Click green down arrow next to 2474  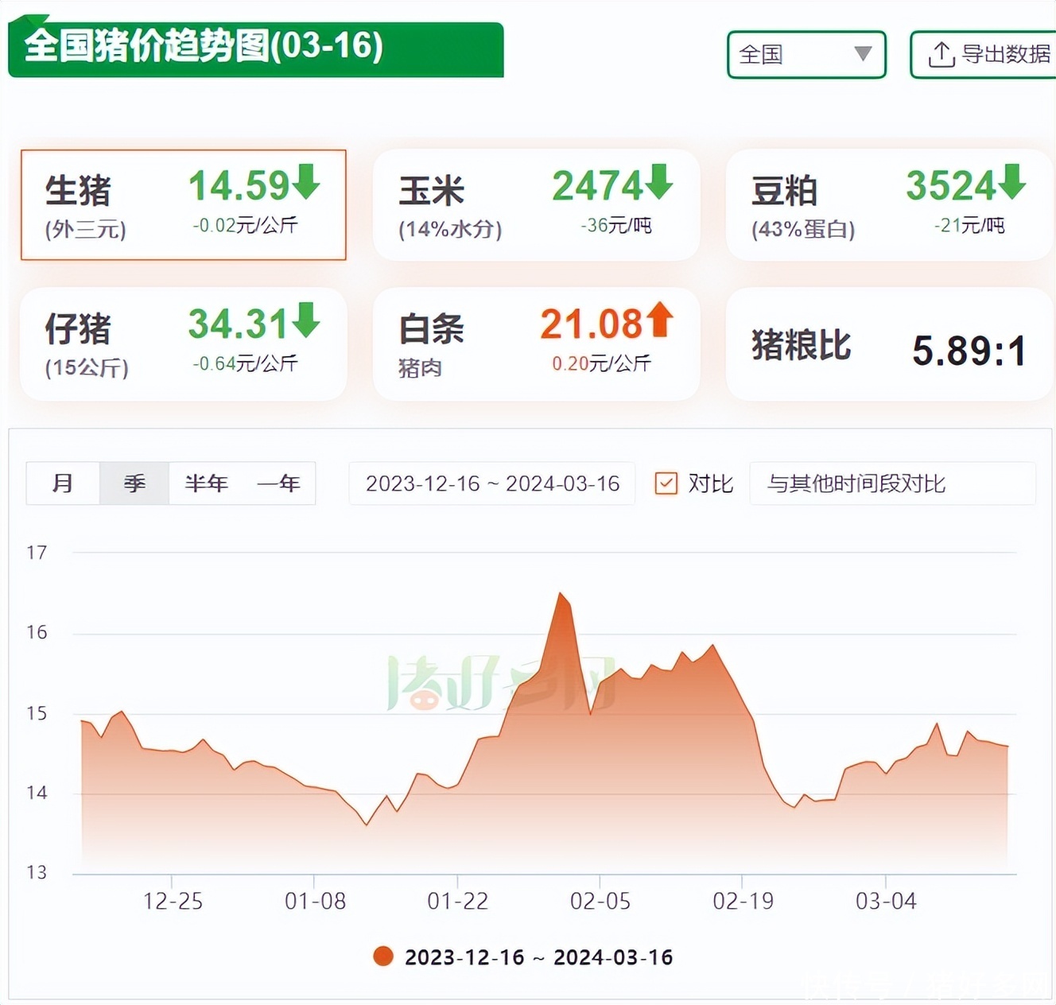[658, 182]
